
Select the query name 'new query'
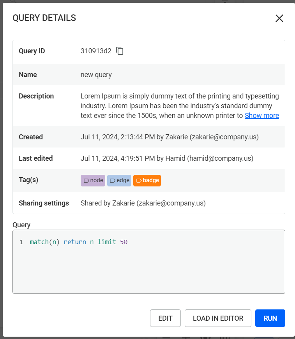click(x=96, y=74)
